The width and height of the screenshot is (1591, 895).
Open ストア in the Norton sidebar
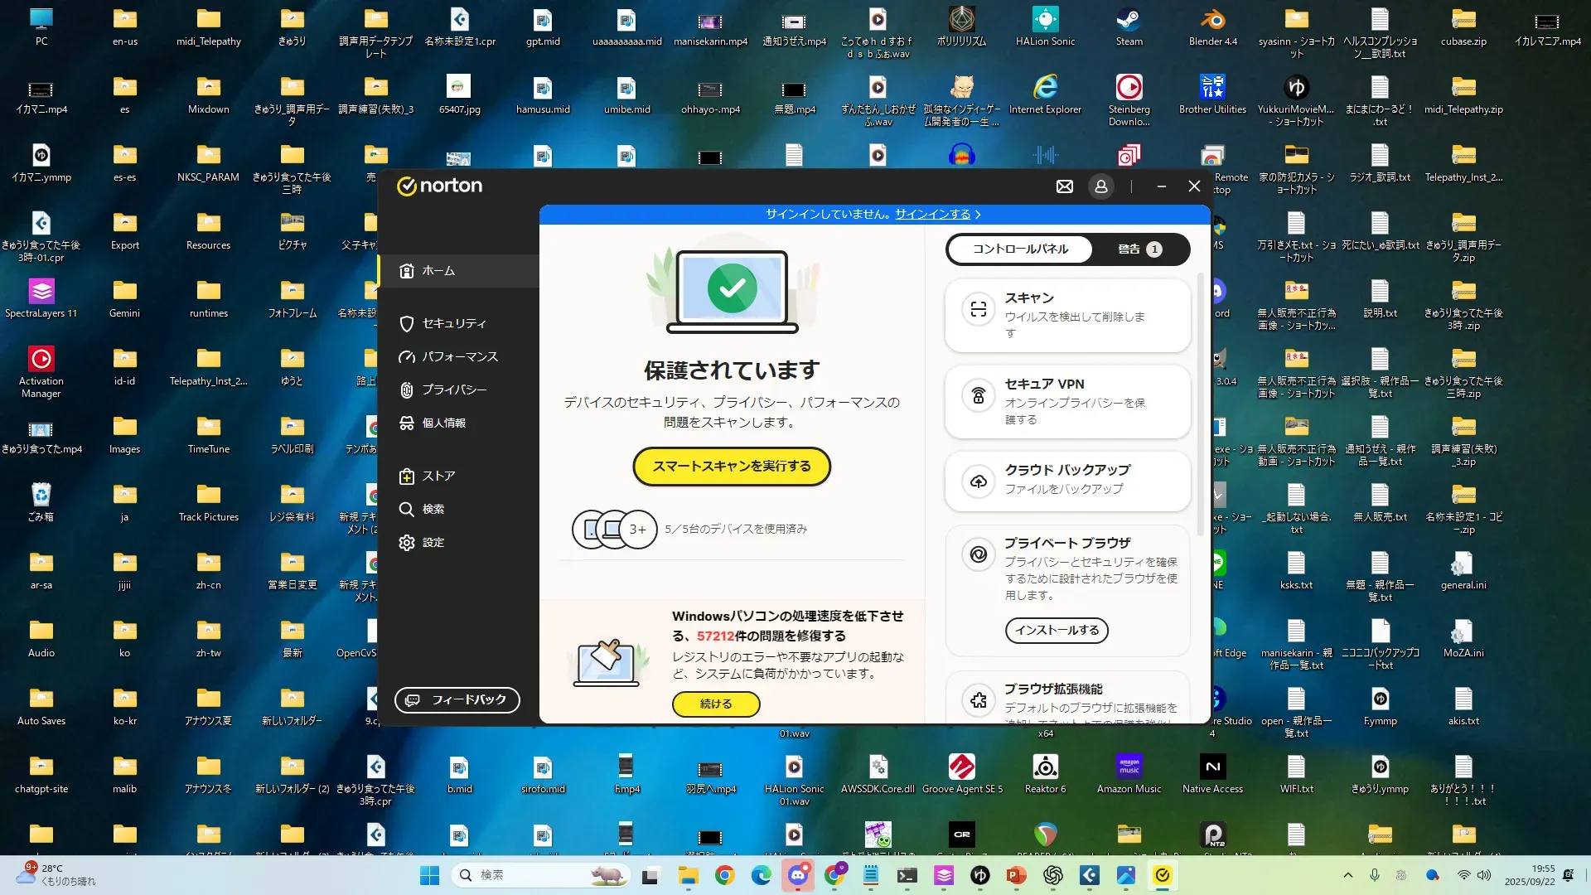click(x=438, y=476)
